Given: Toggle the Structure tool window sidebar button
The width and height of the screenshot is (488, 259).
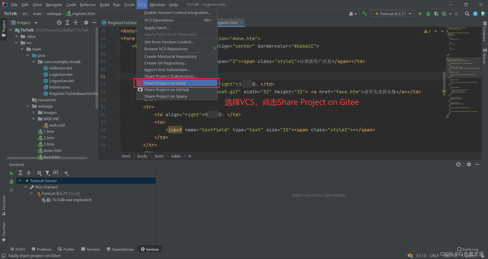Looking at the screenshot, I should point(4,205).
